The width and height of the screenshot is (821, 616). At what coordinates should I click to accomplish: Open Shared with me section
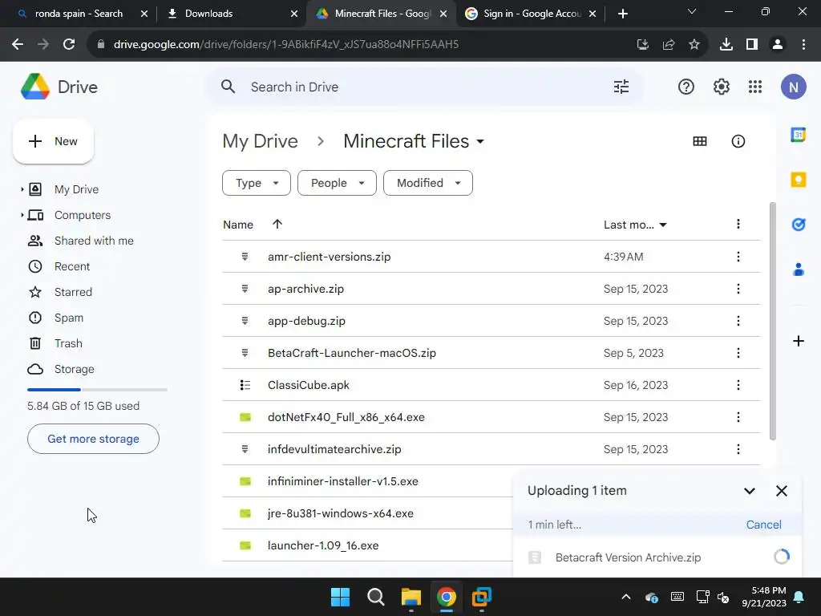[x=95, y=241]
